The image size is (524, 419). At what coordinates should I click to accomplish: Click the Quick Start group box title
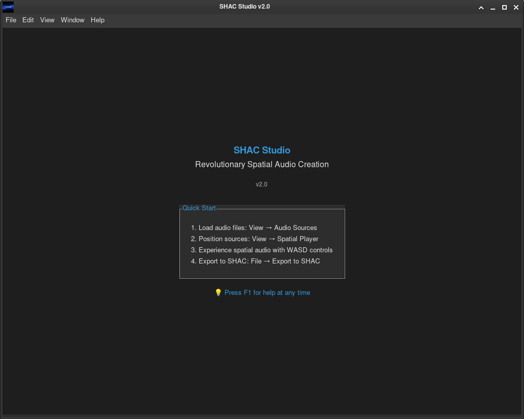tap(199, 208)
